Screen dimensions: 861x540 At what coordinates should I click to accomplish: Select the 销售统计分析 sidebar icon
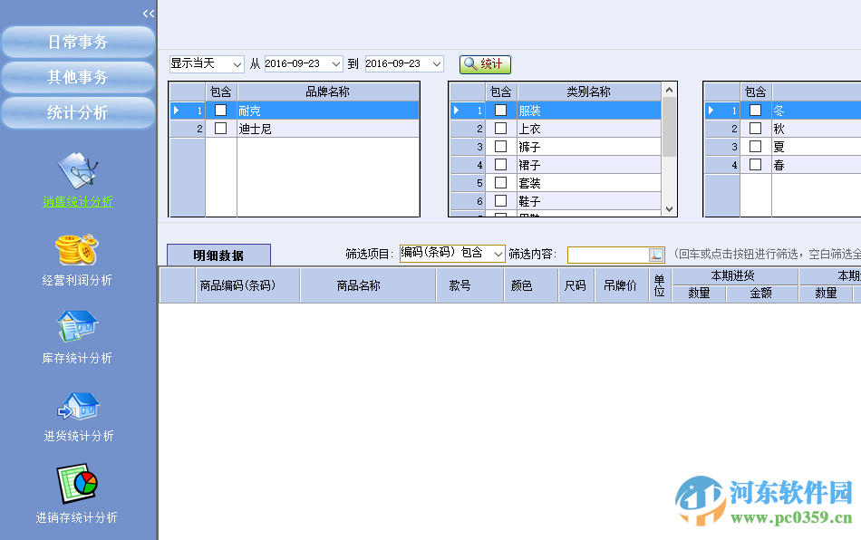77,172
